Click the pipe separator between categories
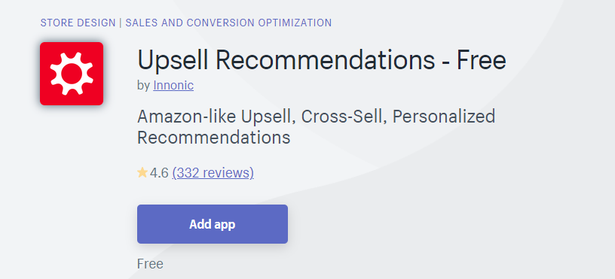Image resolution: width=615 pixels, height=279 pixels. (121, 23)
